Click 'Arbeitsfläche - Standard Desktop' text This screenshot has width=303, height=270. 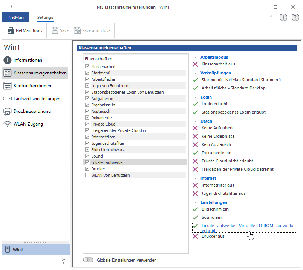click(x=233, y=88)
